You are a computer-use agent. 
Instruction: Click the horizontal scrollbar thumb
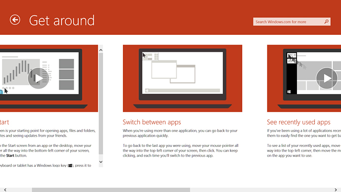(x=111, y=190)
